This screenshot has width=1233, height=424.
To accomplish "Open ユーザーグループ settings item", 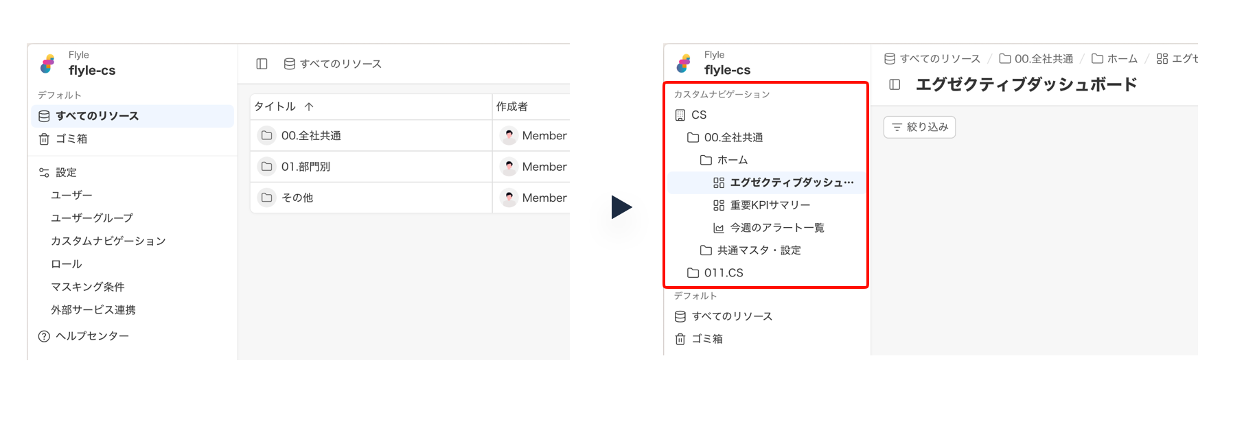I will tap(91, 218).
